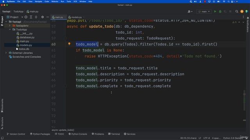Open Notifications side panel

(248, 24)
